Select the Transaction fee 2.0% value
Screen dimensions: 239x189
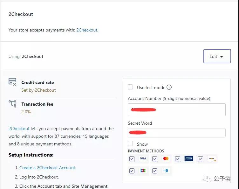click(26, 112)
